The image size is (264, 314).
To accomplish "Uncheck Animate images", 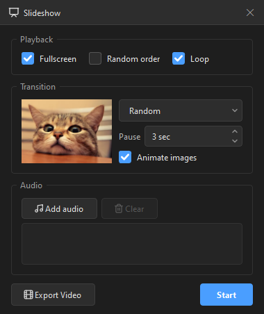I will (125, 157).
